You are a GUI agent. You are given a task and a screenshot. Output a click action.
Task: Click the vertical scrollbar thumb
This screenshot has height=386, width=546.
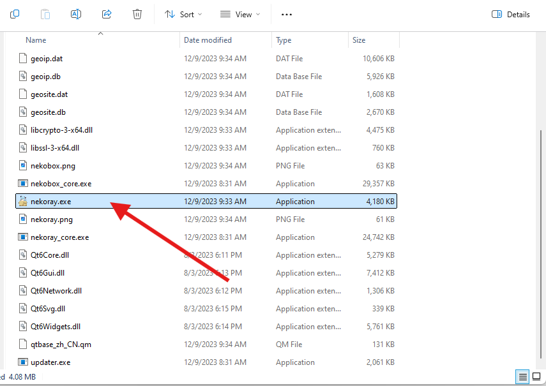click(x=541, y=244)
